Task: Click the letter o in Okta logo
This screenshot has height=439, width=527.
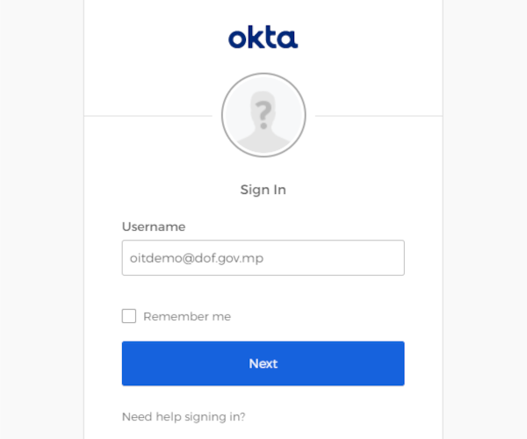Action: pyautogui.click(x=238, y=39)
